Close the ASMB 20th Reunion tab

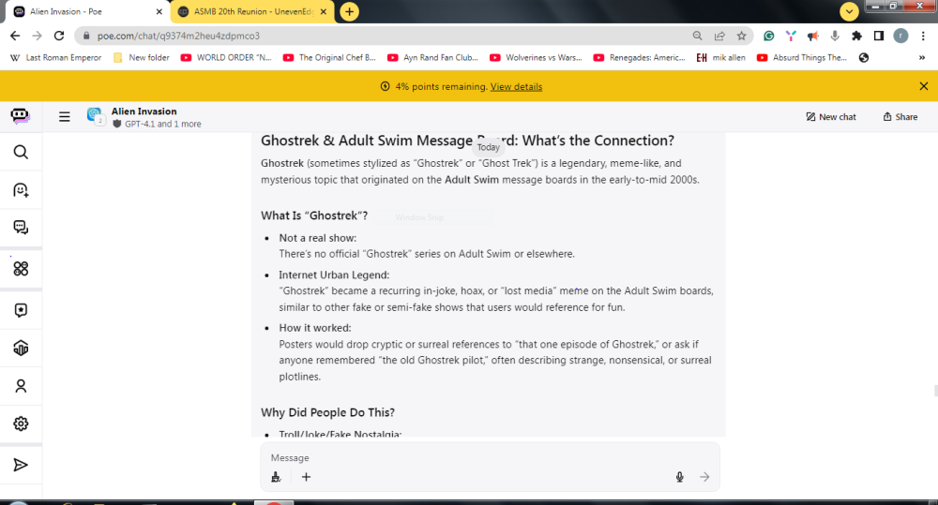[x=324, y=12]
